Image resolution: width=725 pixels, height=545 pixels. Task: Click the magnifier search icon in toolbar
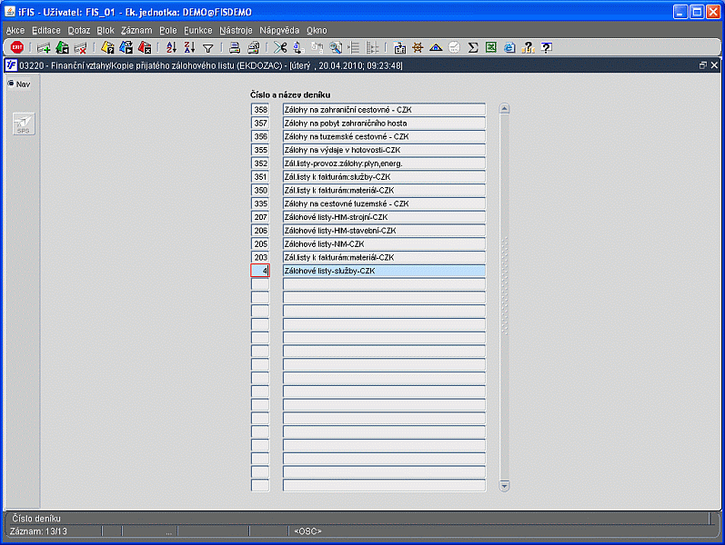(x=336, y=47)
